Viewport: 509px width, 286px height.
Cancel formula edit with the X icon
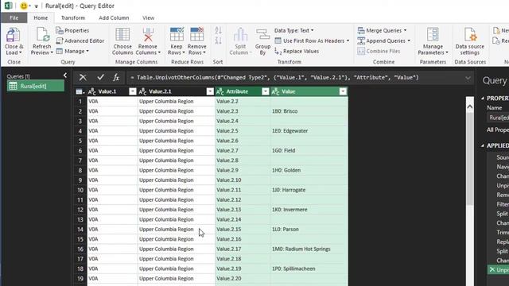click(x=83, y=78)
